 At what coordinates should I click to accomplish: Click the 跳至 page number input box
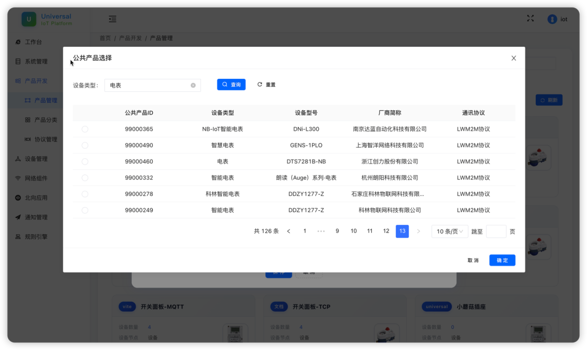pos(496,232)
